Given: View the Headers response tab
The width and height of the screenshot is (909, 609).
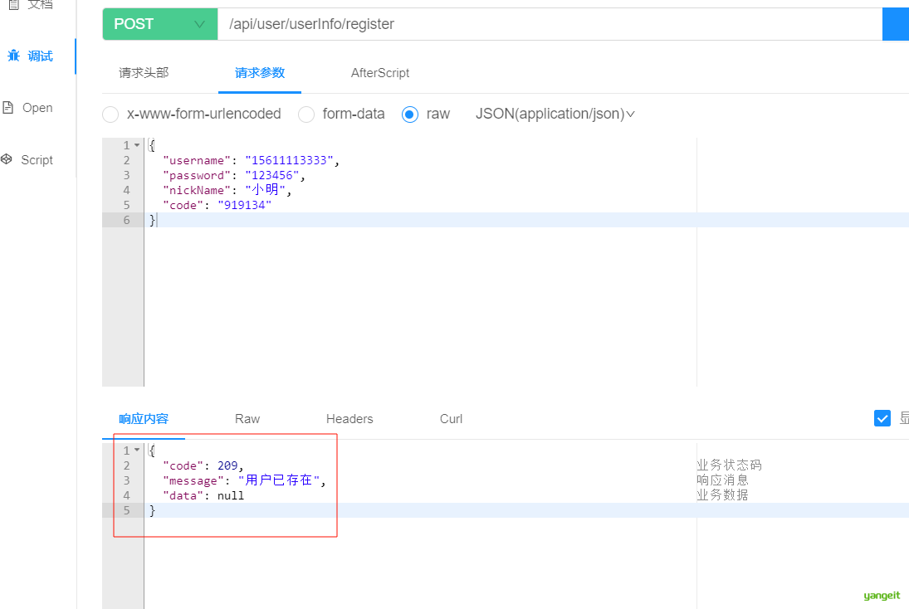Looking at the screenshot, I should coord(349,419).
